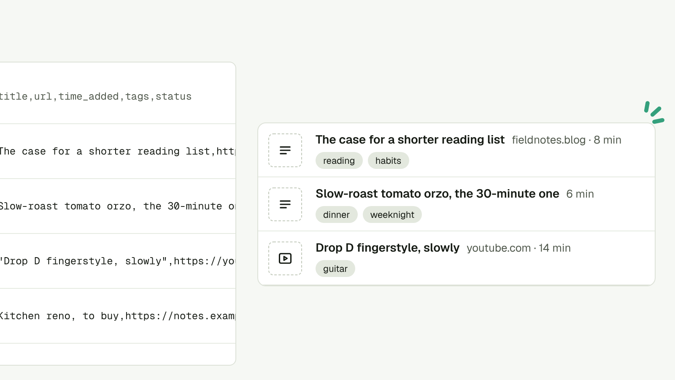Open 'The case for a shorter reading list'
The width and height of the screenshot is (675, 380).
click(410, 140)
